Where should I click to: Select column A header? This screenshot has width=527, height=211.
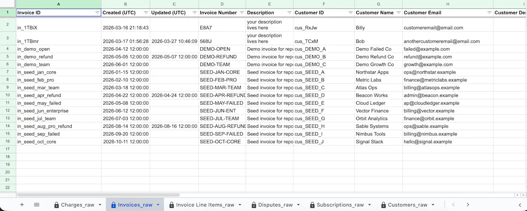click(x=59, y=4)
